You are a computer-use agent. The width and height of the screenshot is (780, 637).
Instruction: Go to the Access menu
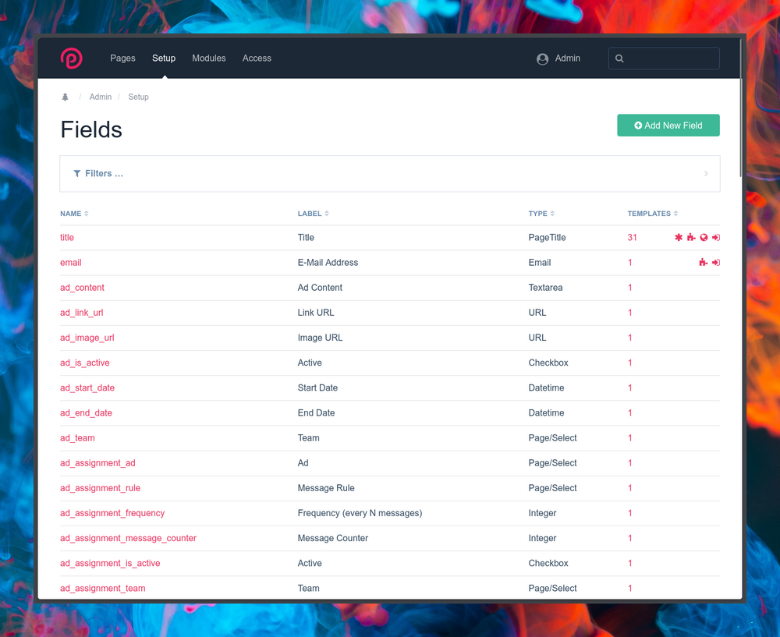pos(257,58)
